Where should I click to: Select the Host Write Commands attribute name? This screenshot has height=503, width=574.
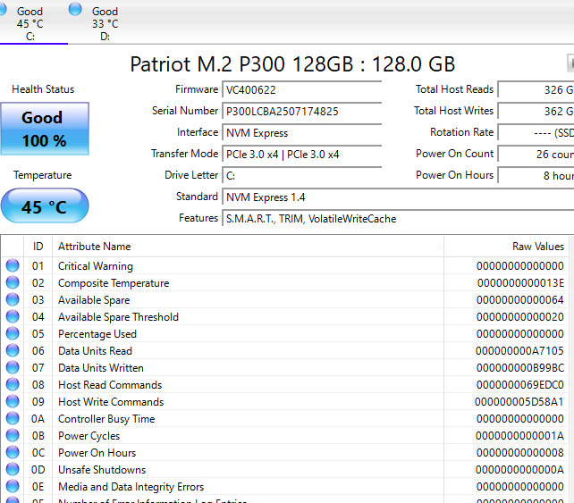click(x=111, y=402)
